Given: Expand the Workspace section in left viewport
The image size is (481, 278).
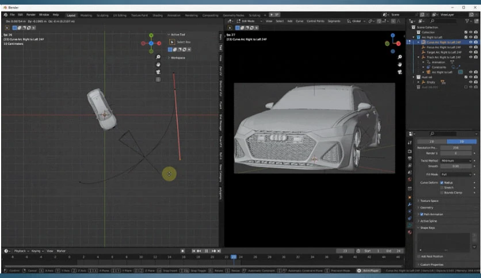Looking at the screenshot, I should tap(178, 57).
